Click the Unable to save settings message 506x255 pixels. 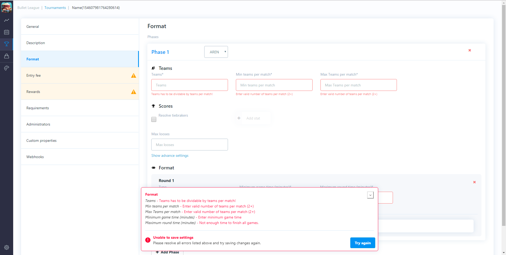click(173, 237)
